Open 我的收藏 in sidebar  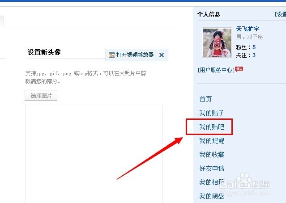coord(212,155)
